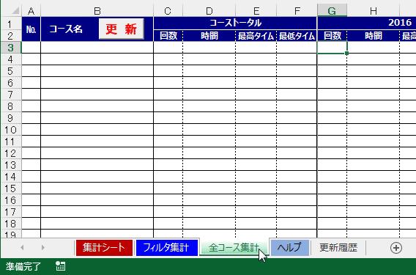Click 回数 header in column G
The height and width of the screenshot is (275, 416).
333,36
